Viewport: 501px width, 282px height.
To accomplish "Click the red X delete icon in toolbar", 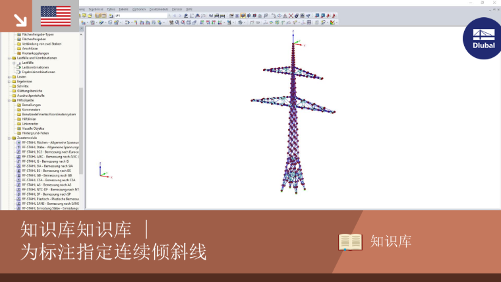I will coord(291,15).
